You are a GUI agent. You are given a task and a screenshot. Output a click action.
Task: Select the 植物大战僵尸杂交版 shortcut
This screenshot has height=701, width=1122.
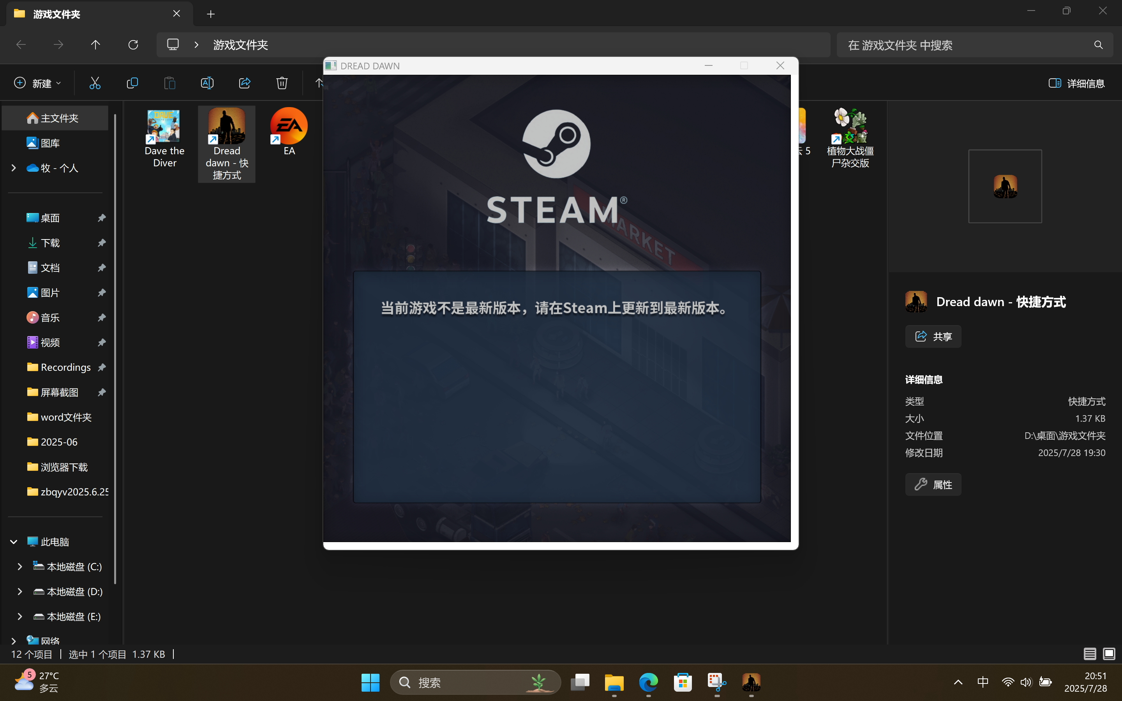tap(850, 139)
